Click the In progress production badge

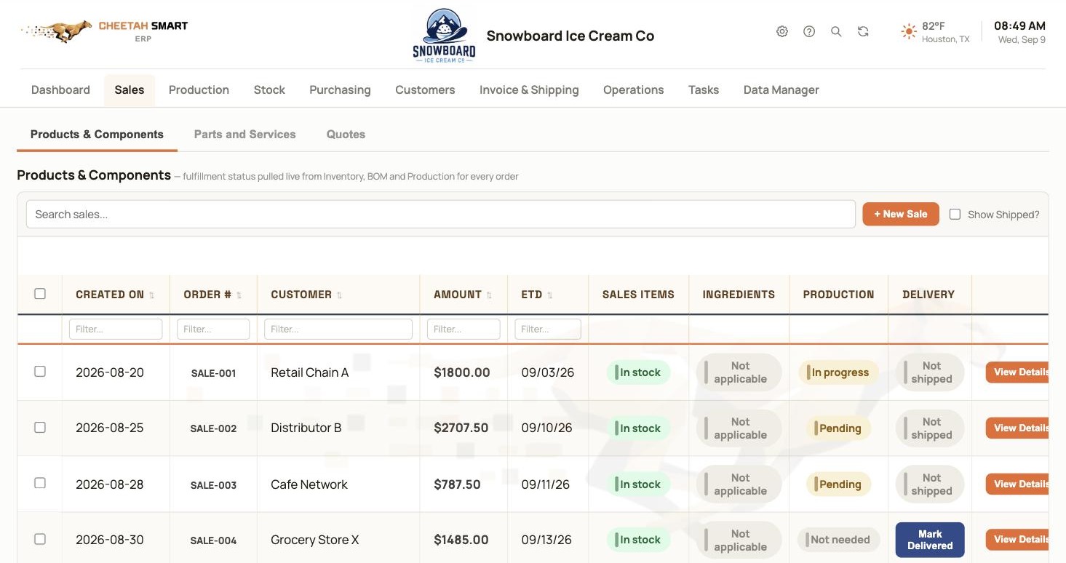[x=838, y=372]
